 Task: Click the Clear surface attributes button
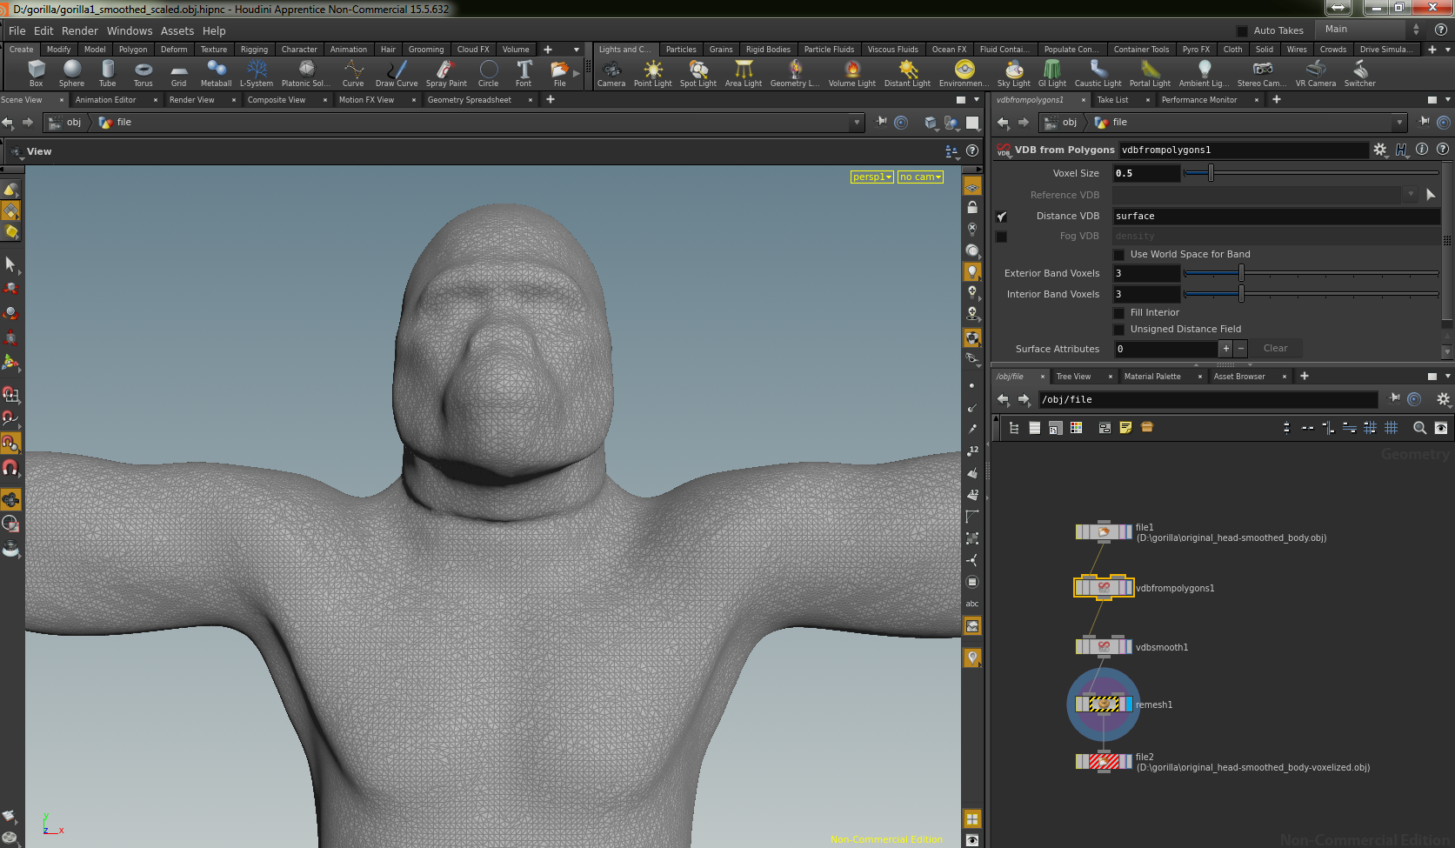[x=1275, y=348]
